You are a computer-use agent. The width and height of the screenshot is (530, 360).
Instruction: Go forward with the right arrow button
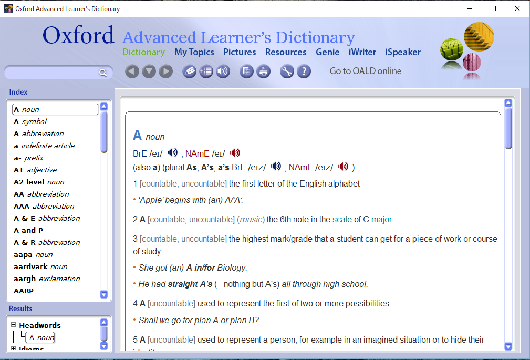click(x=165, y=71)
